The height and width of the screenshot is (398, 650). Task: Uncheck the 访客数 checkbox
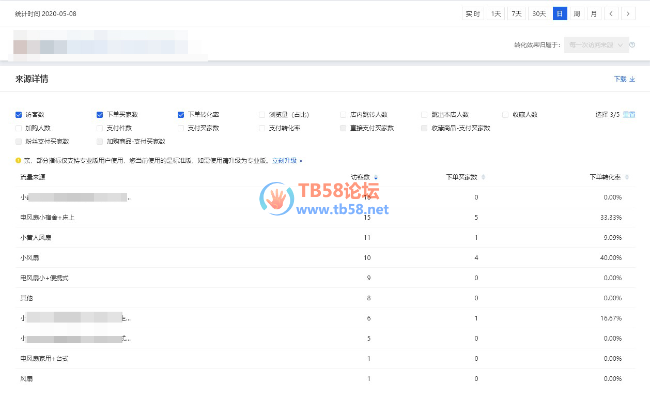pyautogui.click(x=19, y=115)
